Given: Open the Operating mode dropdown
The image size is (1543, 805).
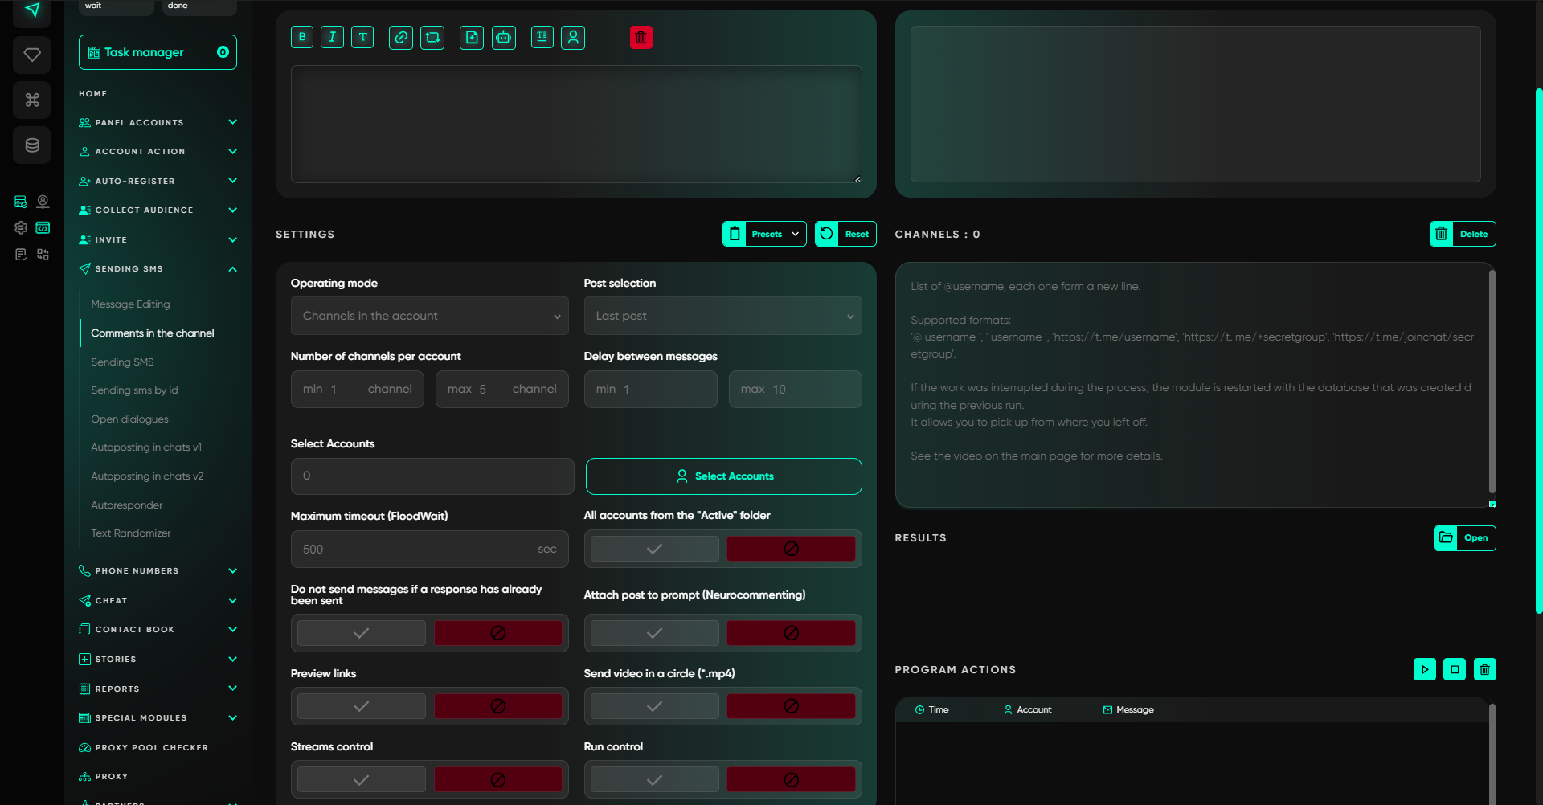Looking at the screenshot, I should (x=428, y=316).
